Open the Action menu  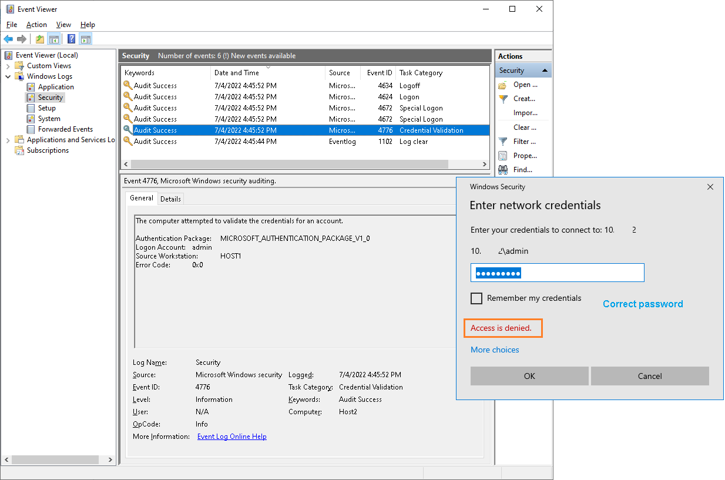point(36,25)
